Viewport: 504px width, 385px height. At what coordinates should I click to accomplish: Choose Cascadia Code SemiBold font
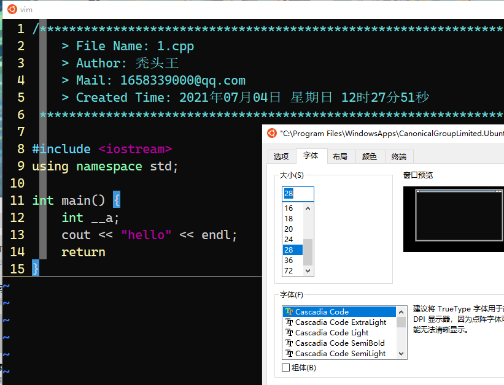339,343
